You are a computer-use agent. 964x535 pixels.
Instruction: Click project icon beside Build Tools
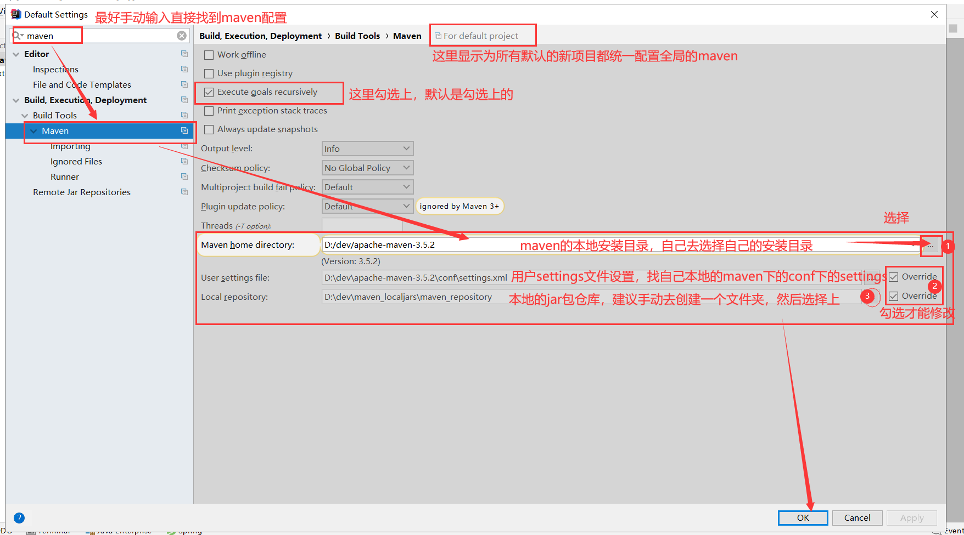184,115
